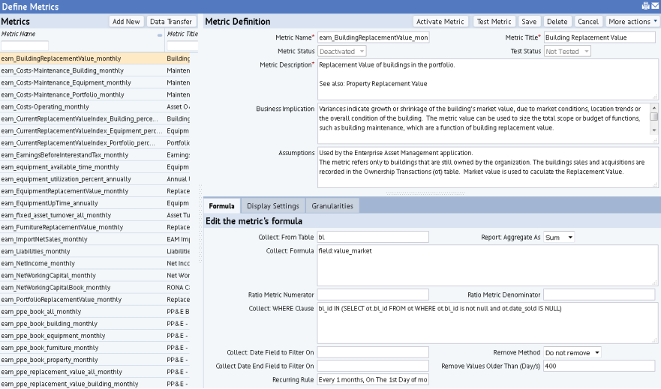Save the metric definition
661x389 pixels.
pyautogui.click(x=529, y=22)
